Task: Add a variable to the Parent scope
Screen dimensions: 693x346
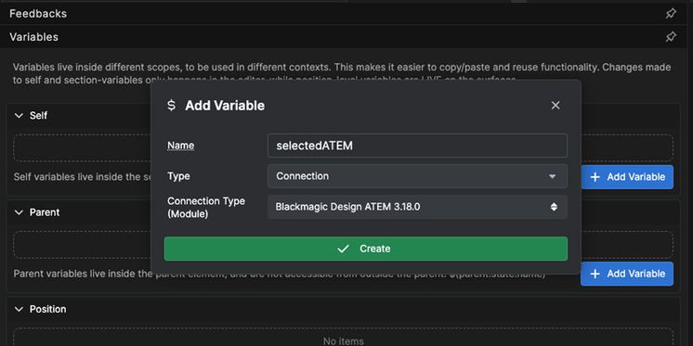Action: point(627,274)
